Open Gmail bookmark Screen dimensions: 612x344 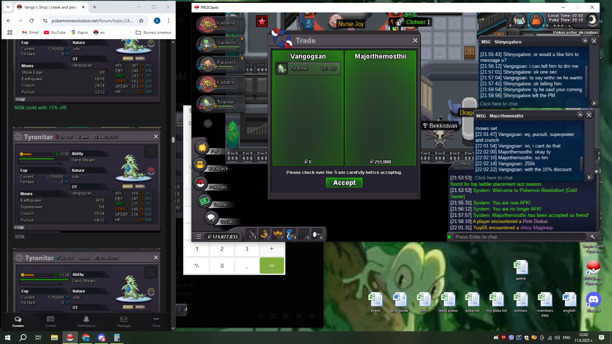(x=30, y=32)
